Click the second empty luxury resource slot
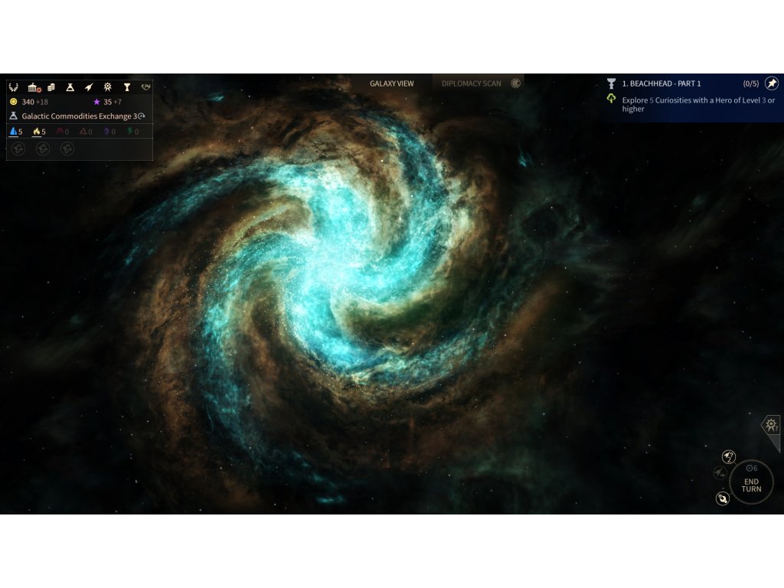 coord(43,149)
